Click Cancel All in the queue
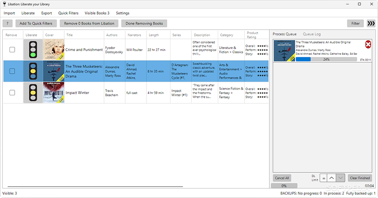Screen dimensions: 378x198 click(x=282, y=178)
